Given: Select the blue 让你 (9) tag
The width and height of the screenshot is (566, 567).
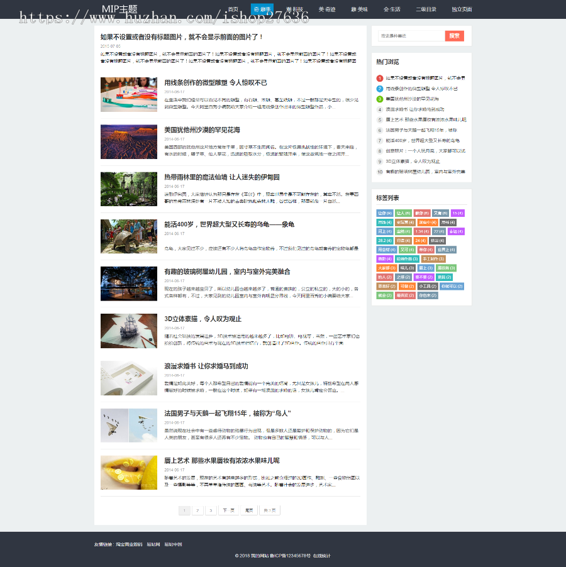Looking at the screenshot, I should coord(384,213).
